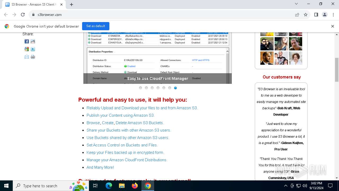Screen dimensions: 339x191
Task: Select the first slideshow dot
Action: pos(140,88)
